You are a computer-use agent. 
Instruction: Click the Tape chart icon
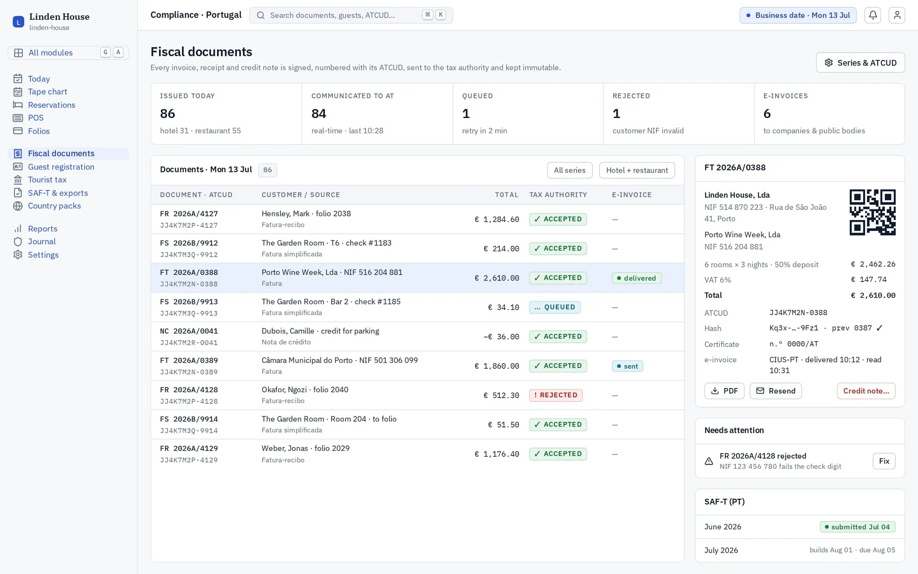tap(18, 92)
